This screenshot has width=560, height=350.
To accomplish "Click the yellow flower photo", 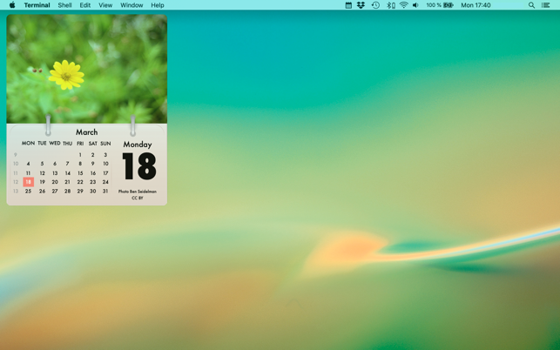I will pyautogui.click(x=87, y=69).
